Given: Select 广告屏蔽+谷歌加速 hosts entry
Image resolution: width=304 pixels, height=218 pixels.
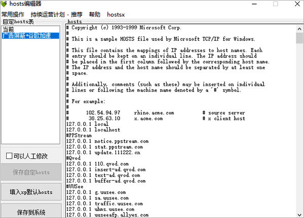Looking at the screenshot, I should pos(30,35).
